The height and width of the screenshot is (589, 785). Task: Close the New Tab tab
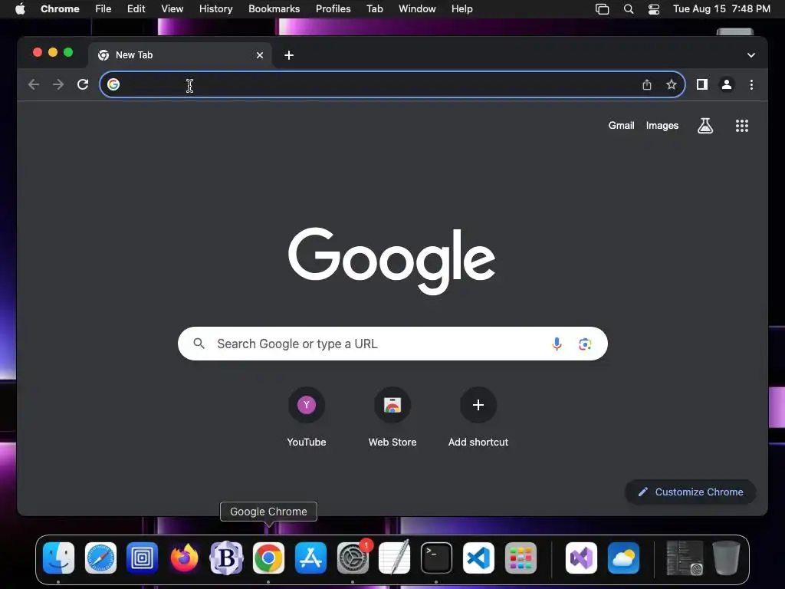[x=260, y=55]
